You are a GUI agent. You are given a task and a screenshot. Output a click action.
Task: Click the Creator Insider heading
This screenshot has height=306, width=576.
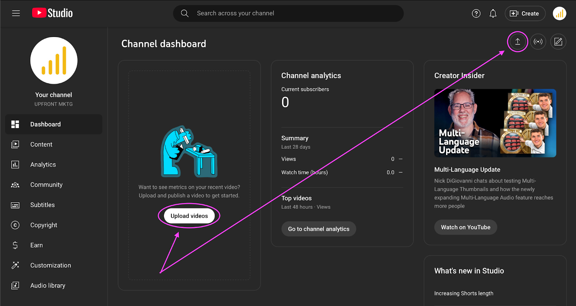point(459,76)
